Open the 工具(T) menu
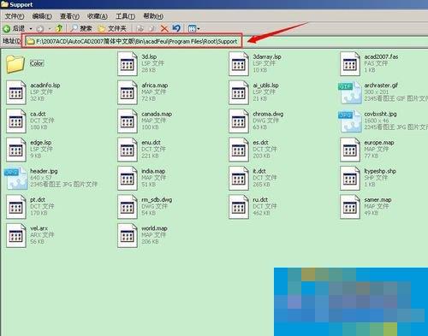Screen dimensions: 428x336 125,16
